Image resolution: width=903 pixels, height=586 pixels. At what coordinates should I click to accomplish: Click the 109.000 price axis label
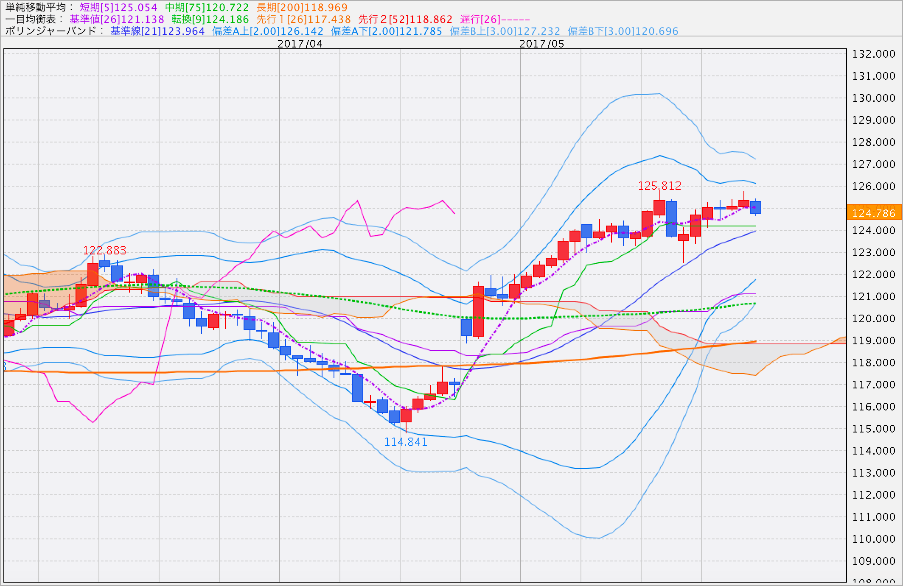click(874, 561)
